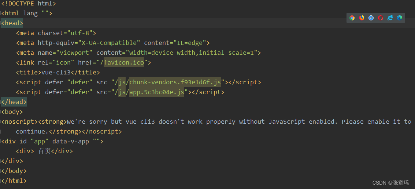Collapse the head tag fold marker

coord(1,23)
